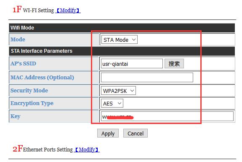Click the Key password input field
Viewport: 242px width, 162px height.
(167, 116)
